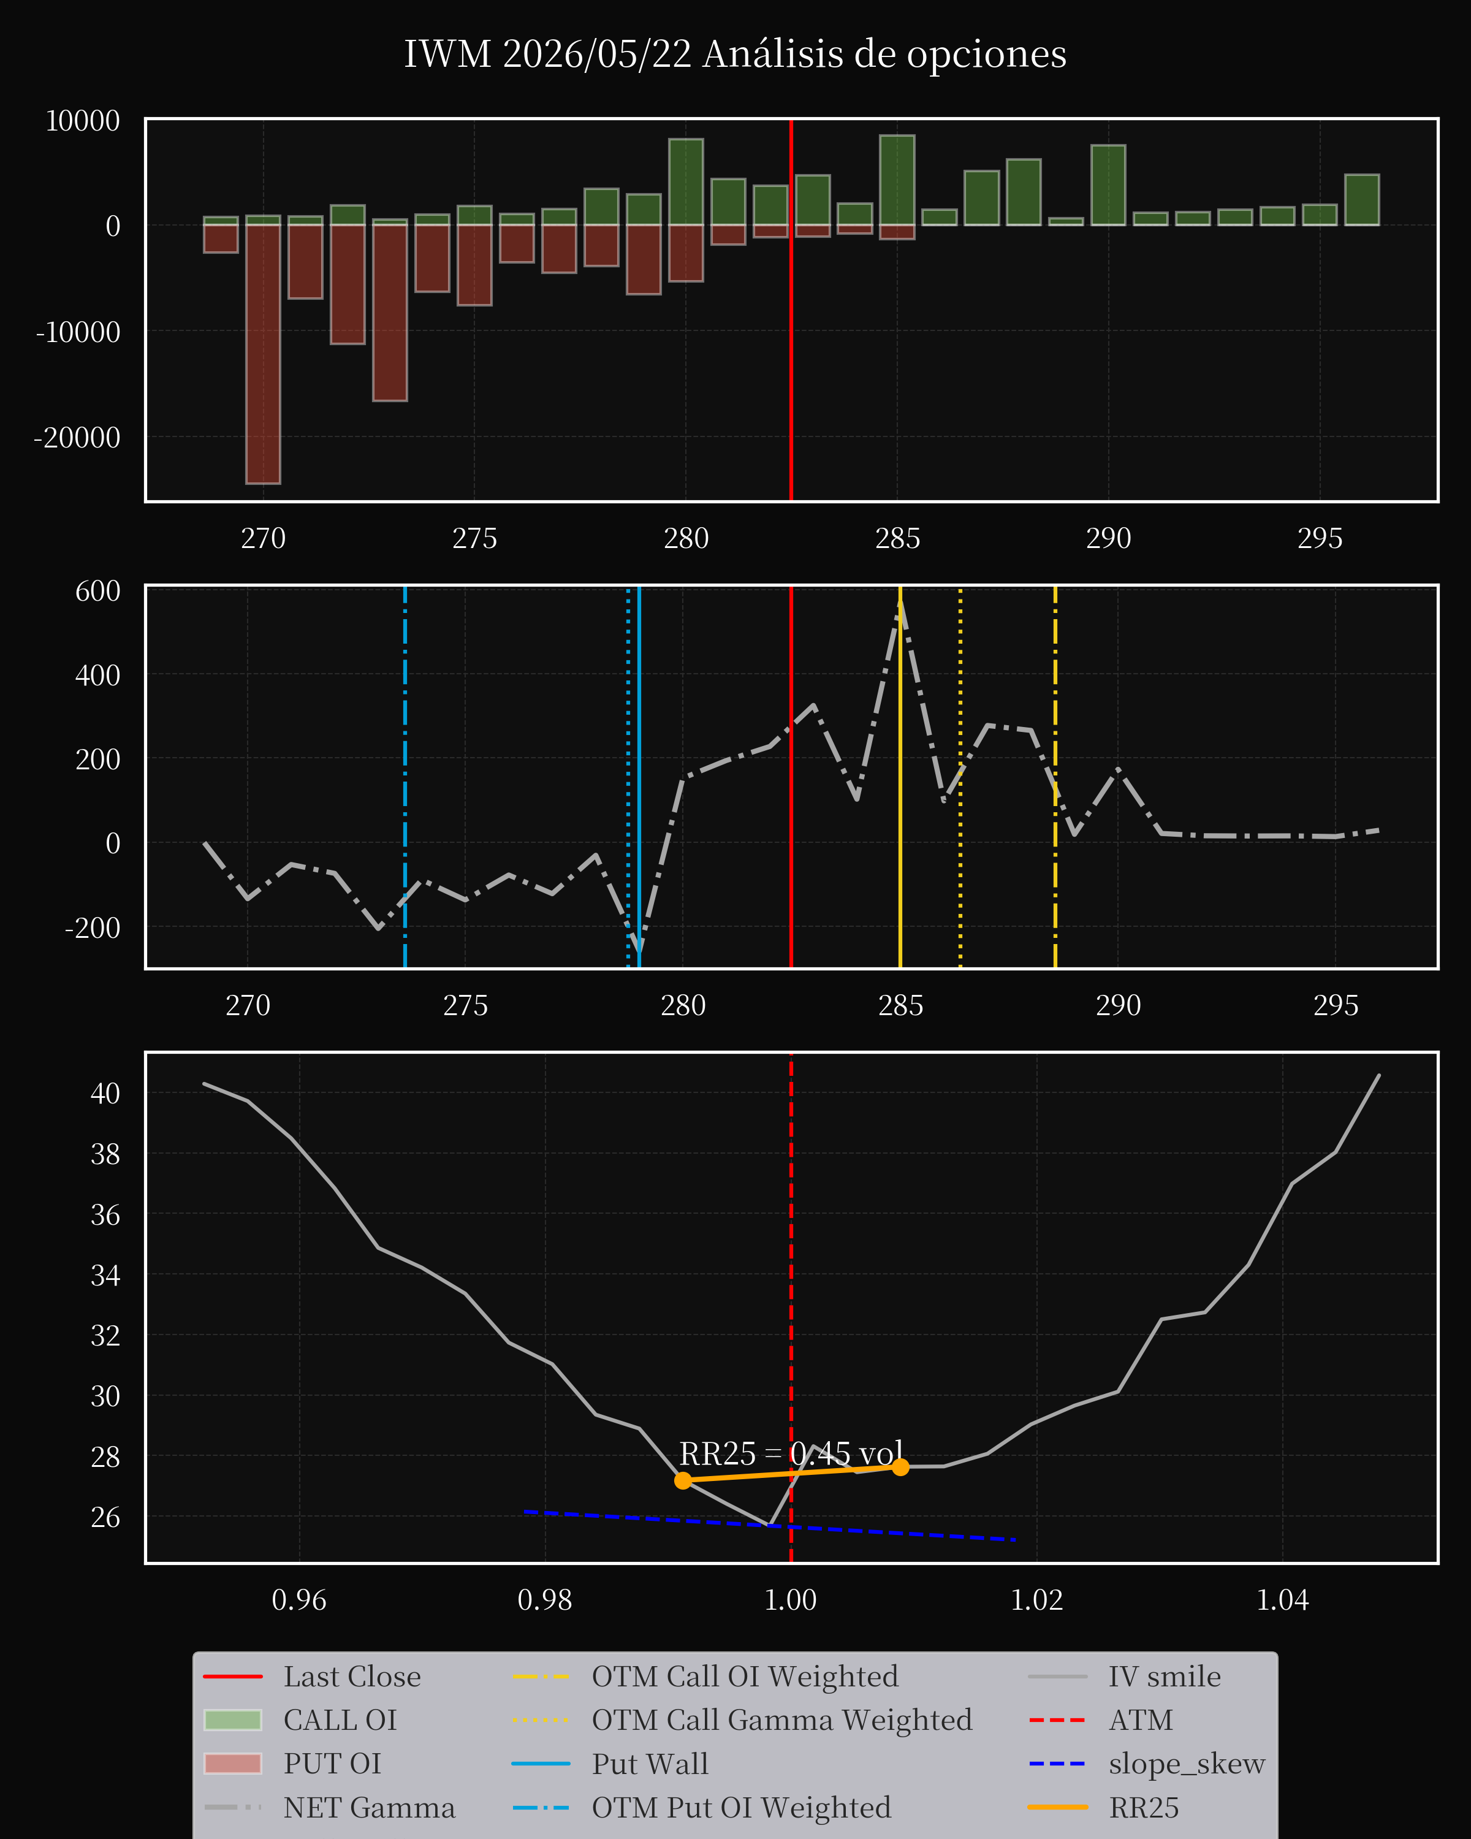The image size is (1471, 1839).
Task: Click the chart title 'IWM 2026/05/22 Análisis de opciones'
Action: coord(735,55)
